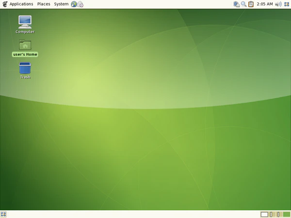Toggle the Show Desktop button

click(x=4, y=214)
